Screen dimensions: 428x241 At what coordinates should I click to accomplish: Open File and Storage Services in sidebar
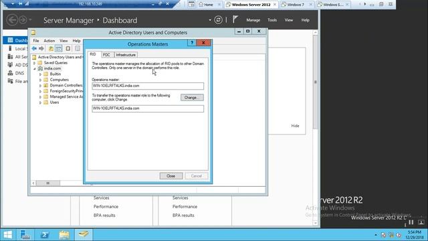pyautogui.click(x=18, y=81)
